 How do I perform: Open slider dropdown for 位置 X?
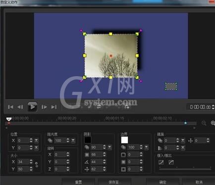pos(36,140)
